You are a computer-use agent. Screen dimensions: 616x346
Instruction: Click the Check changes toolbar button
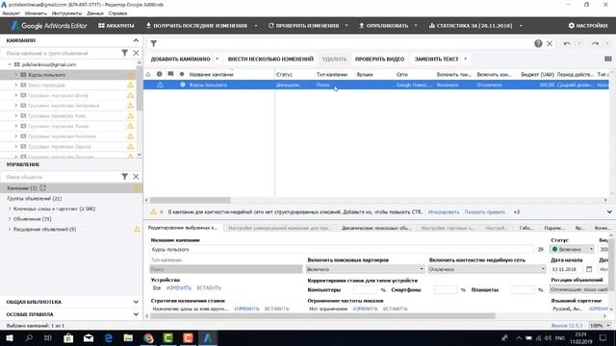point(303,26)
